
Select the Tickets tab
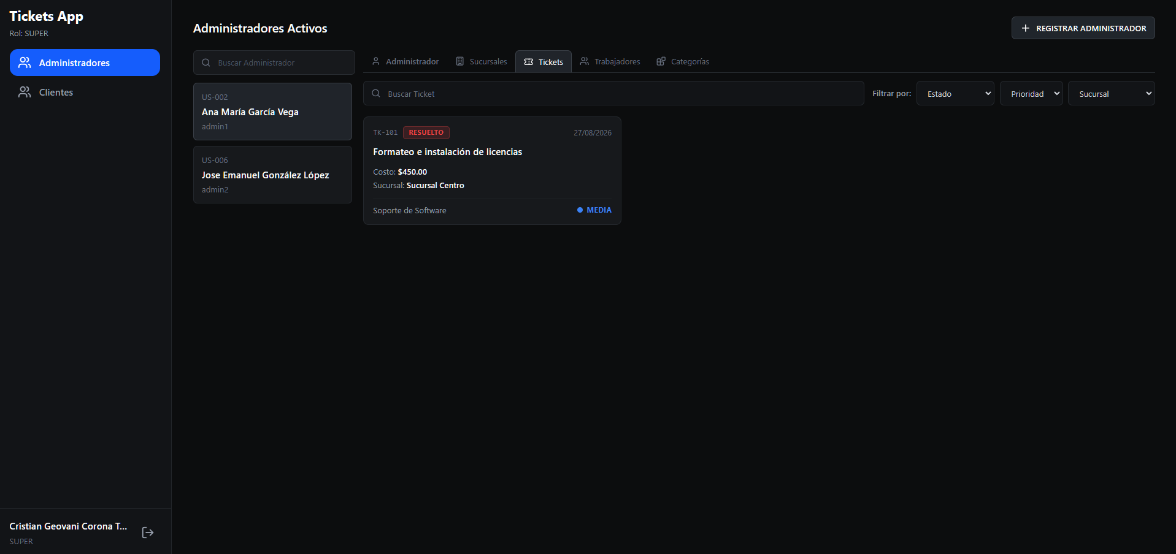(x=544, y=62)
